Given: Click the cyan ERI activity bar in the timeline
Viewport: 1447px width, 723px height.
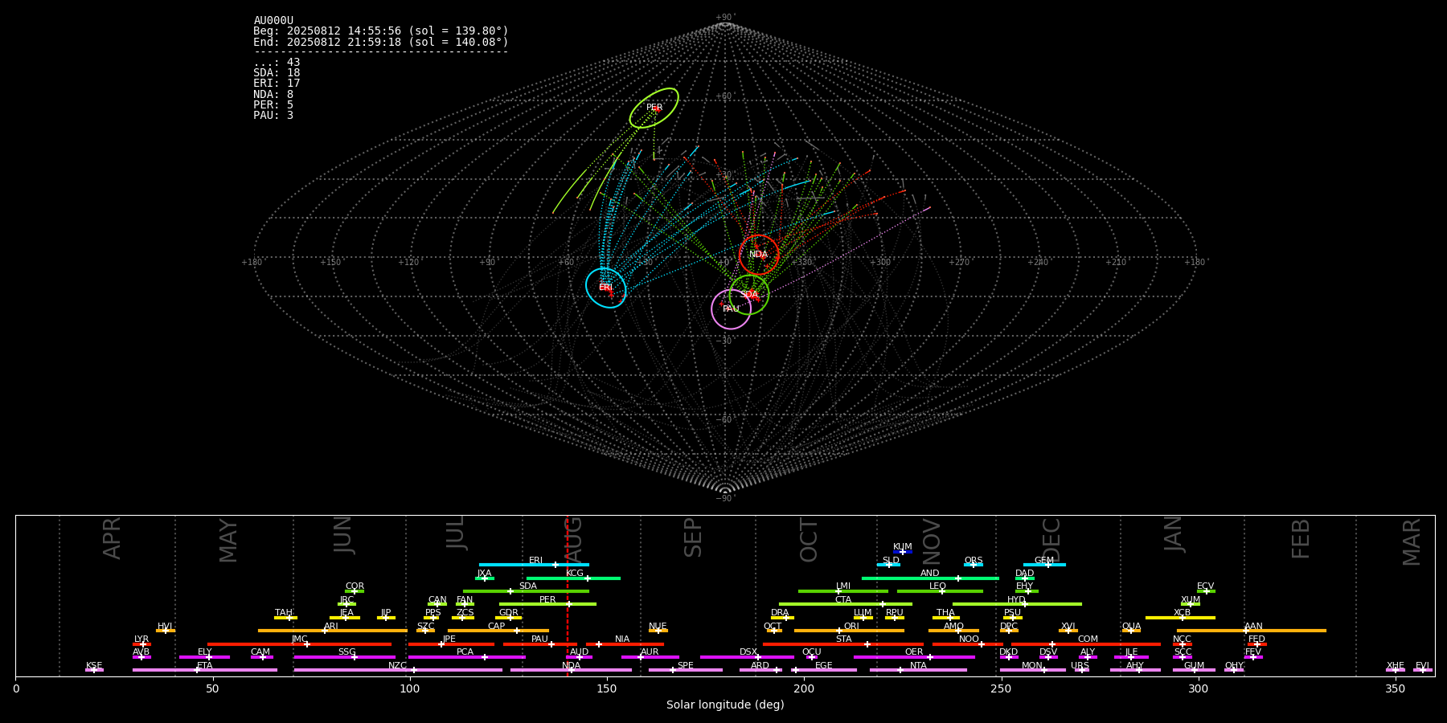Looking at the screenshot, I should point(534,565).
